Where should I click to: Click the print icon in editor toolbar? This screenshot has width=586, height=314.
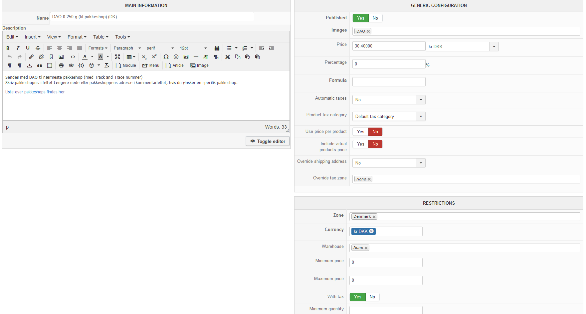click(x=61, y=65)
